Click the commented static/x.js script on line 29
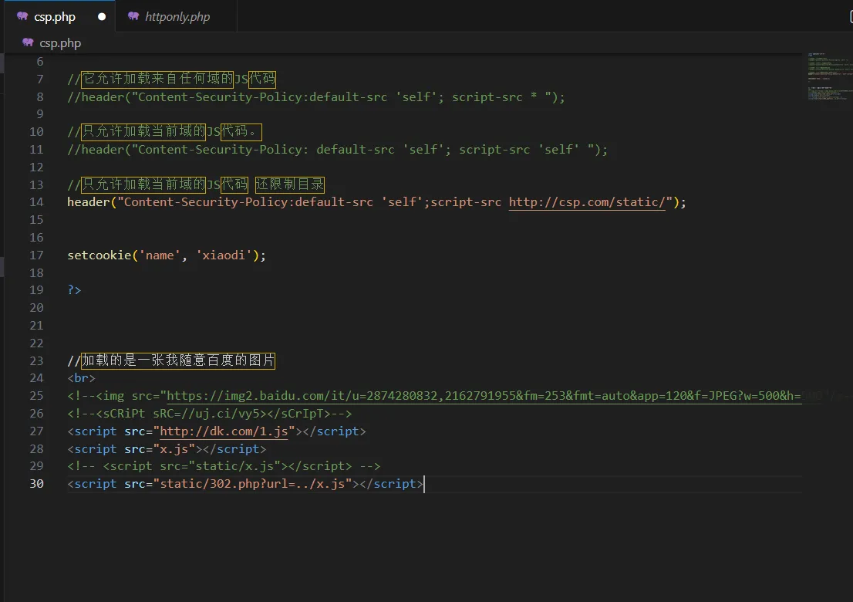This screenshot has height=602, width=853. (x=224, y=466)
